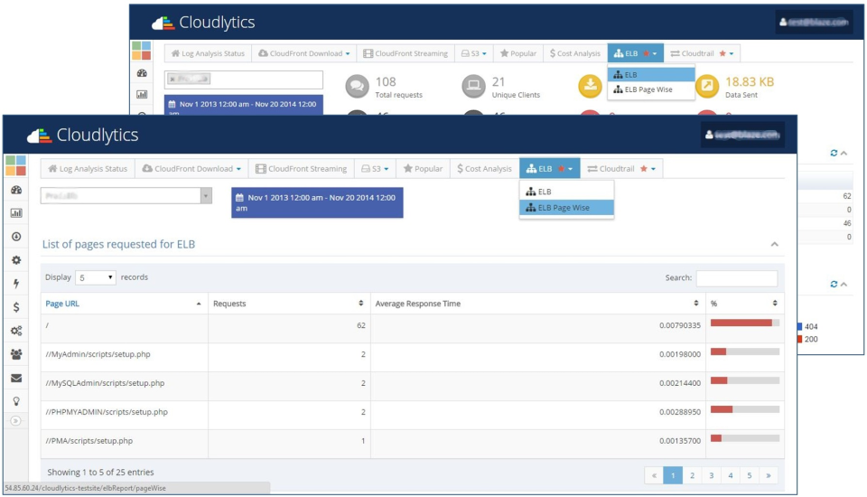This screenshot has width=867, height=497.
Task: Expand the Cloudtrail dropdown tab in front window
Action: pyautogui.click(x=621, y=169)
